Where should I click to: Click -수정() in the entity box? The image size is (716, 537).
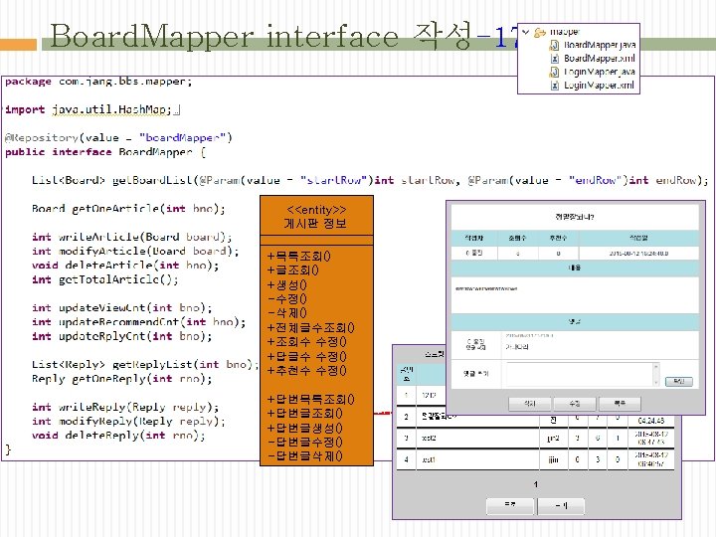(x=286, y=299)
